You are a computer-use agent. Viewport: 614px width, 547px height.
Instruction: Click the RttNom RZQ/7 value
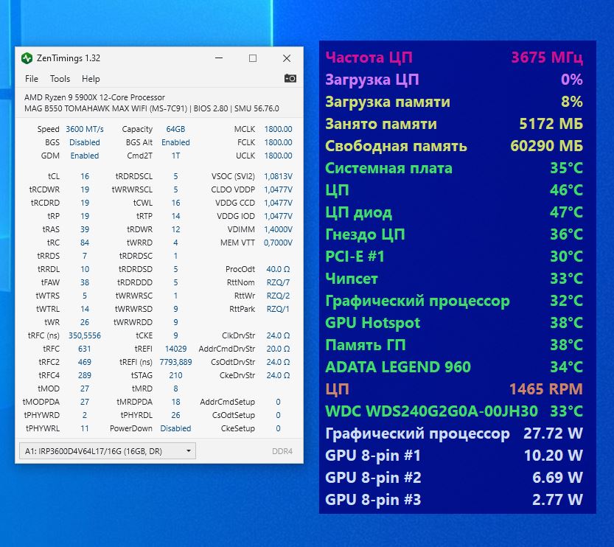coord(278,282)
